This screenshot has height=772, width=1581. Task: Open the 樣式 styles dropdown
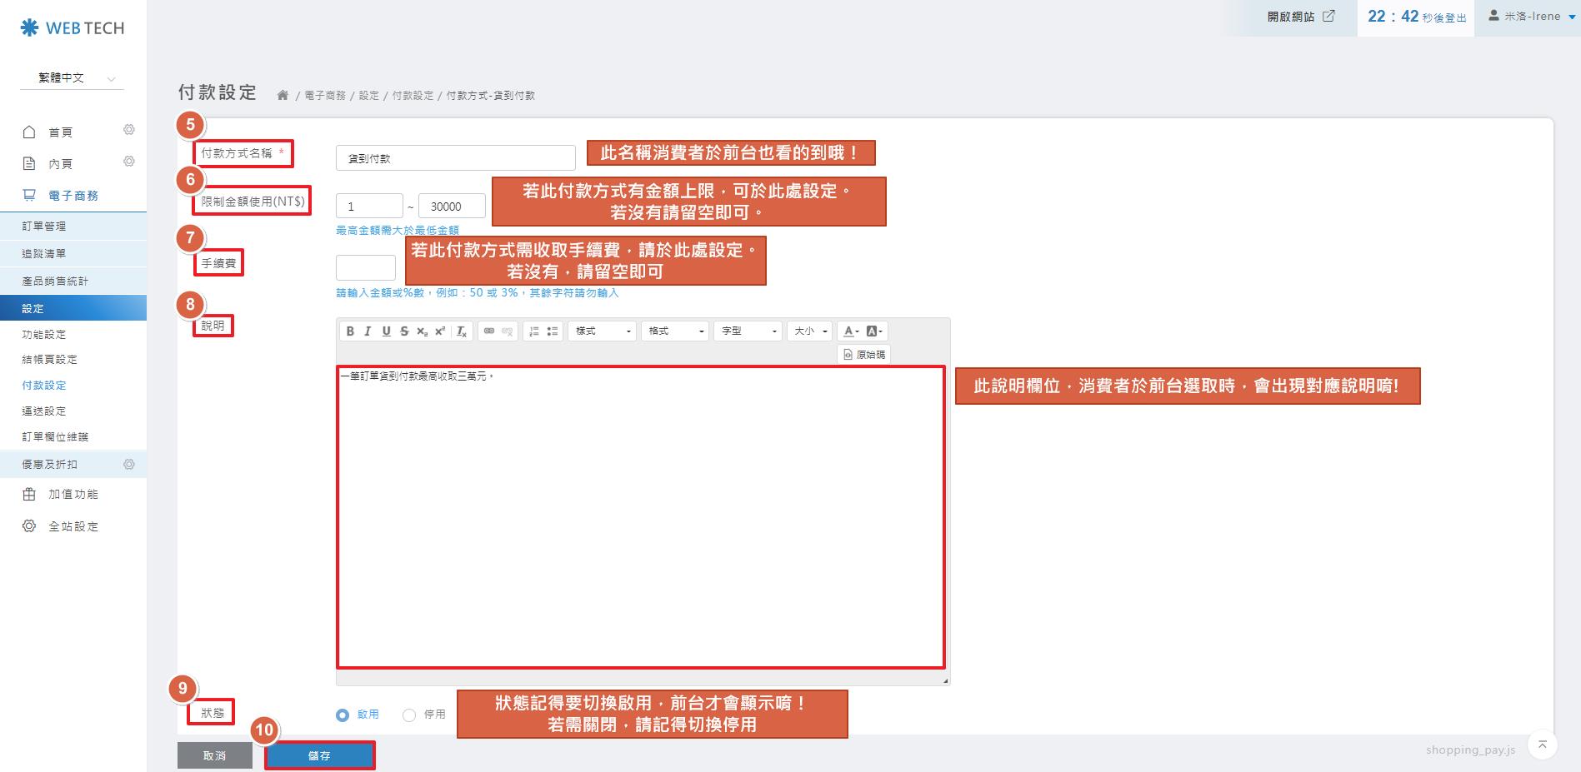603,331
